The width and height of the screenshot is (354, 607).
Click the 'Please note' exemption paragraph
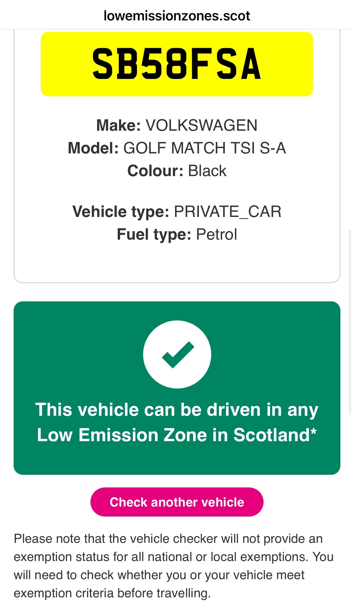tap(174, 557)
